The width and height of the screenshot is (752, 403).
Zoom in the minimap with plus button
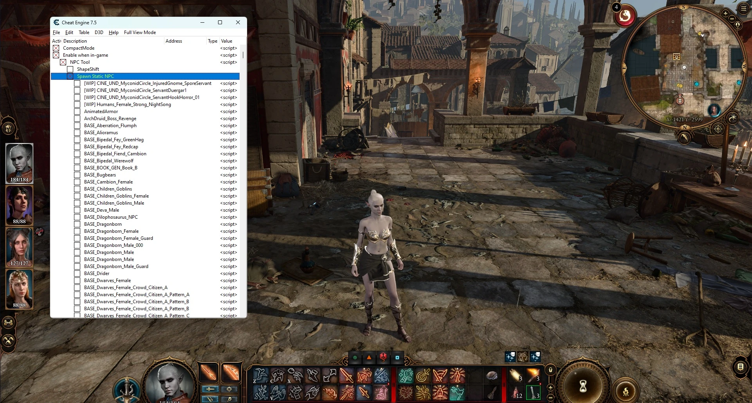725,13
